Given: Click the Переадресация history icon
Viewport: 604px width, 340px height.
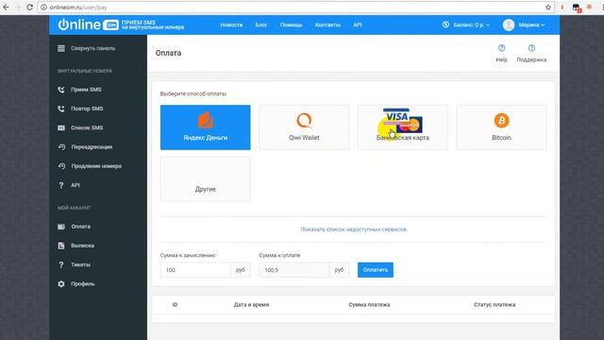Looking at the screenshot, I should 61,147.
